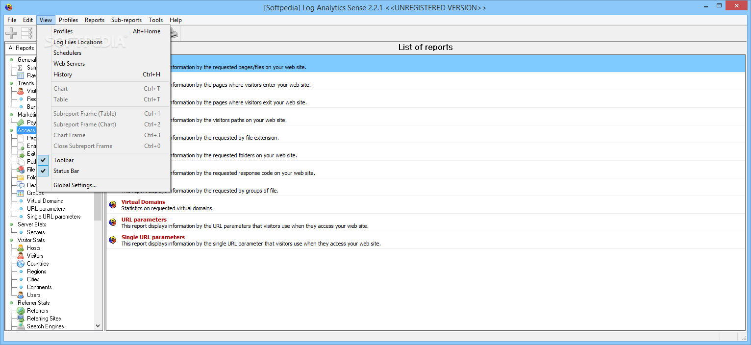This screenshot has width=751, height=345.
Task: Click the plus add toolbar icon
Action: (x=11, y=33)
